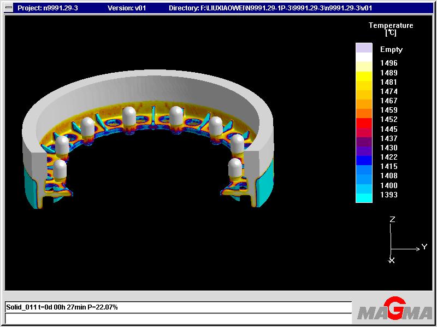Click the 1393 legend value

pyautogui.click(x=389, y=195)
